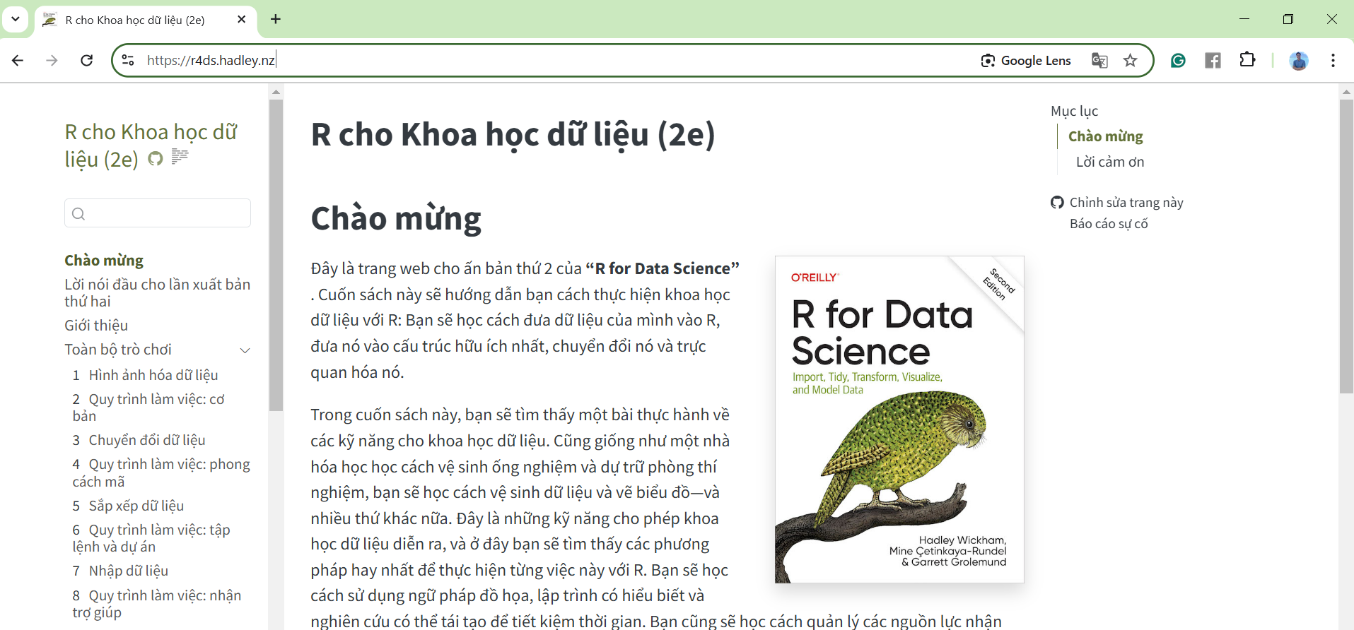Open Grammarly extension
Image resolution: width=1354 pixels, height=630 pixels.
tap(1178, 61)
